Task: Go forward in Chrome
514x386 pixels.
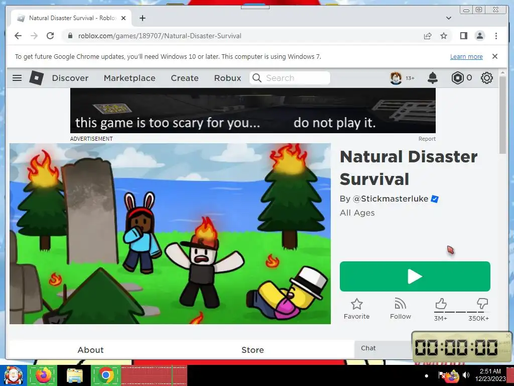Action: coord(34,36)
